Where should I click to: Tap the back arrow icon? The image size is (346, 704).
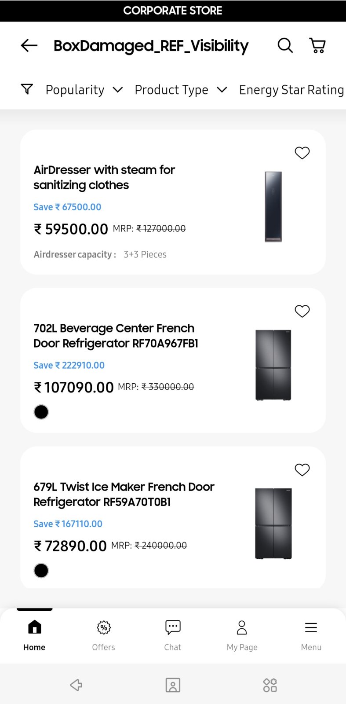(29, 45)
